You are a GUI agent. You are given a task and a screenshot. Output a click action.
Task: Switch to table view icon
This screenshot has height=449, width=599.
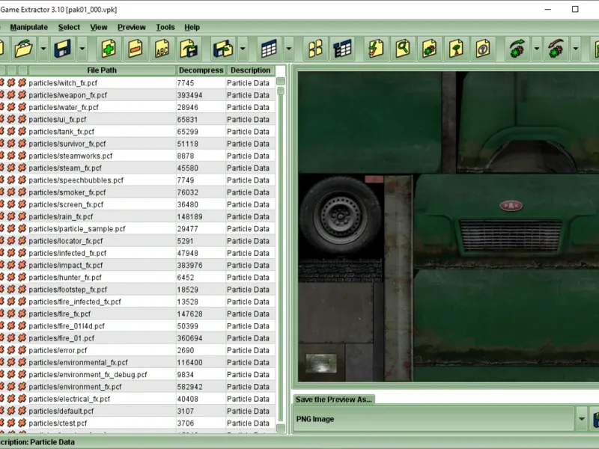269,49
